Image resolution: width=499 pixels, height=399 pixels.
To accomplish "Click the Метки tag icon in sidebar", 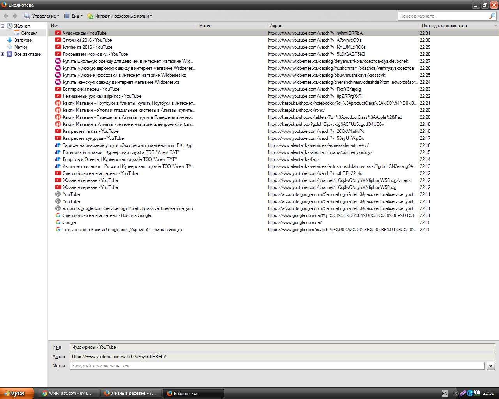I will tap(10, 47).
